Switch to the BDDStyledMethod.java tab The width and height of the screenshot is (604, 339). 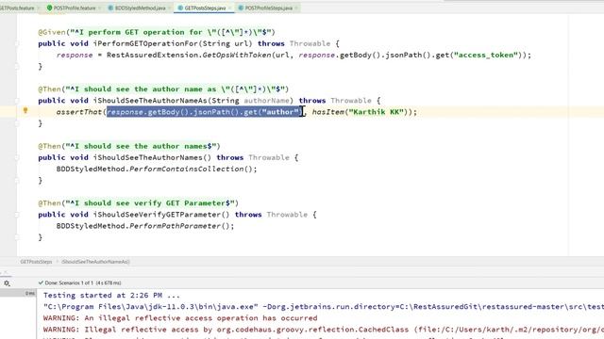141,8
